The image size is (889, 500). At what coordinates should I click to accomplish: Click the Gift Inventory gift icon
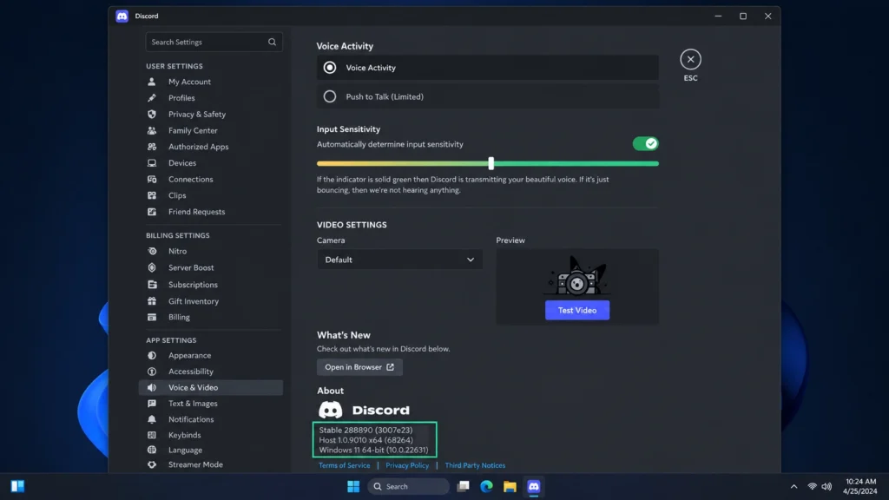coord(151,301)
